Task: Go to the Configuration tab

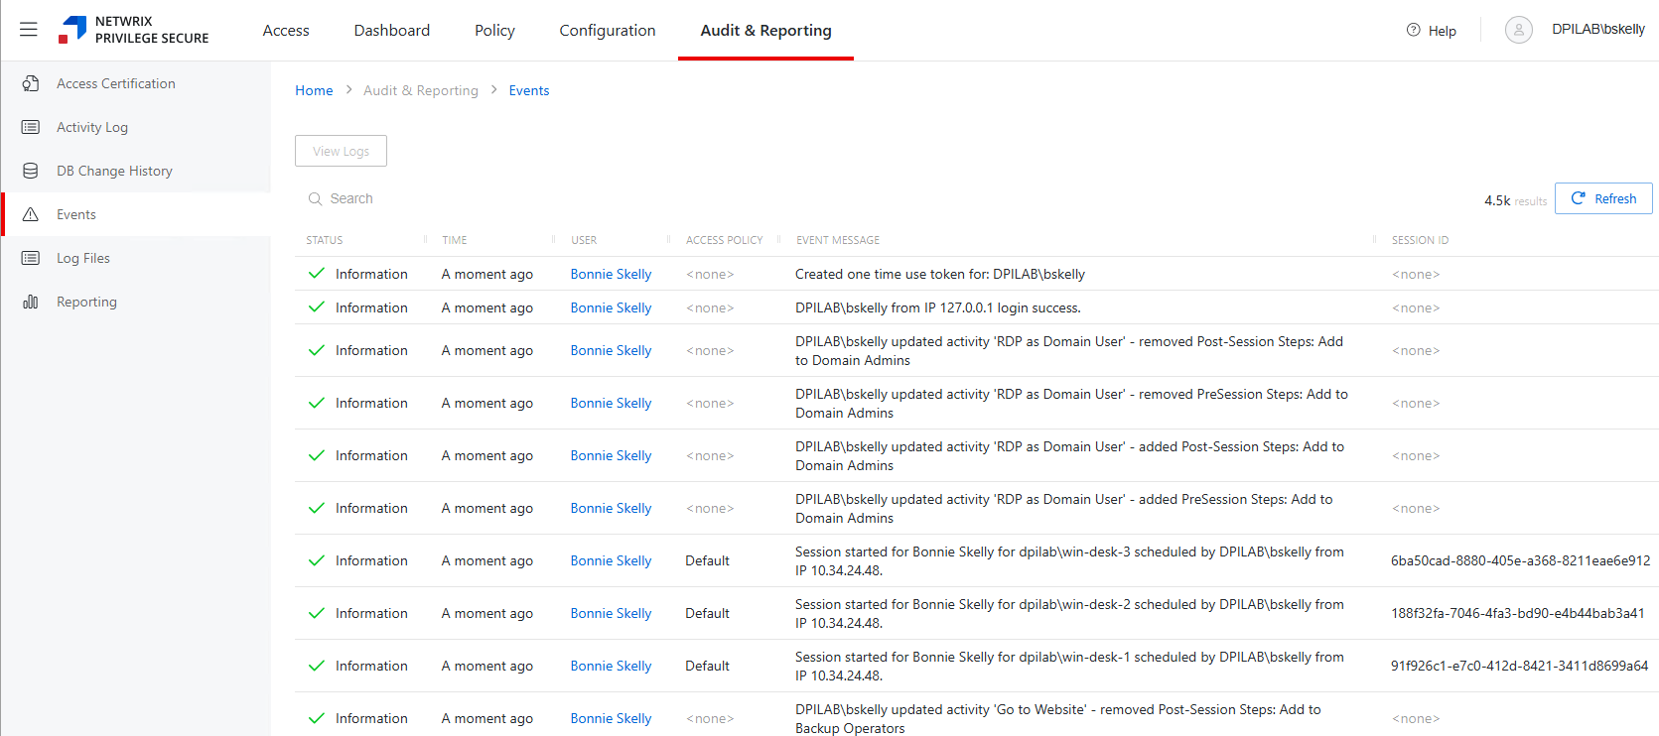Action: click(608, 31)
